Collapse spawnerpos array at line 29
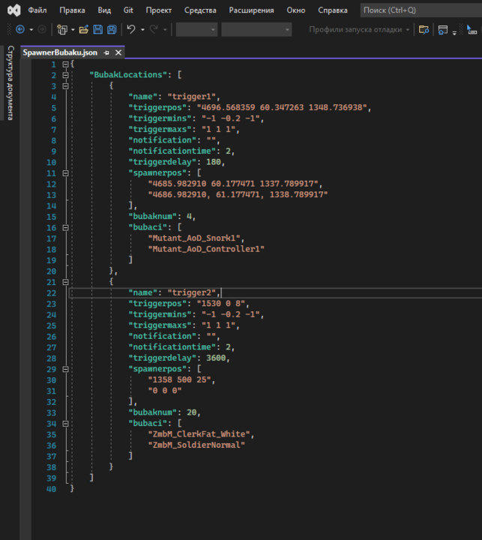Screen dimensions: 482x540 coord(65,369)
